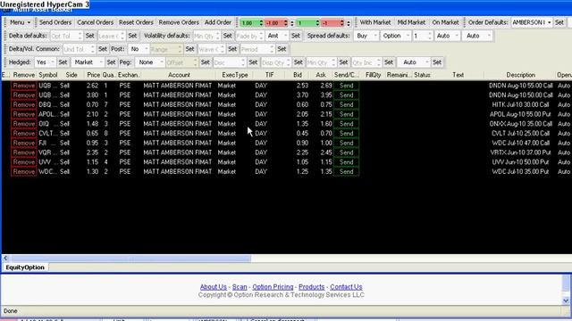The height and width of the screenshot is (321, 572).
Task: Remove the DNDN Aug-10 55.00 Call order
Action: 24,86
